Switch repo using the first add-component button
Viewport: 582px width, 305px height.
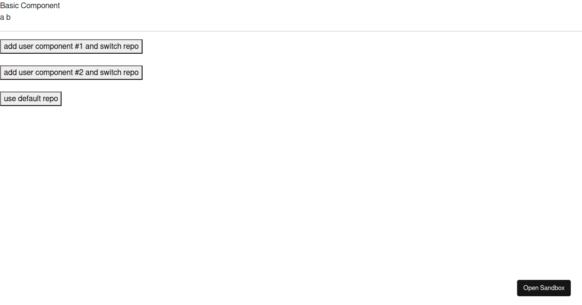pyautogui.click(x=71, y=46)
